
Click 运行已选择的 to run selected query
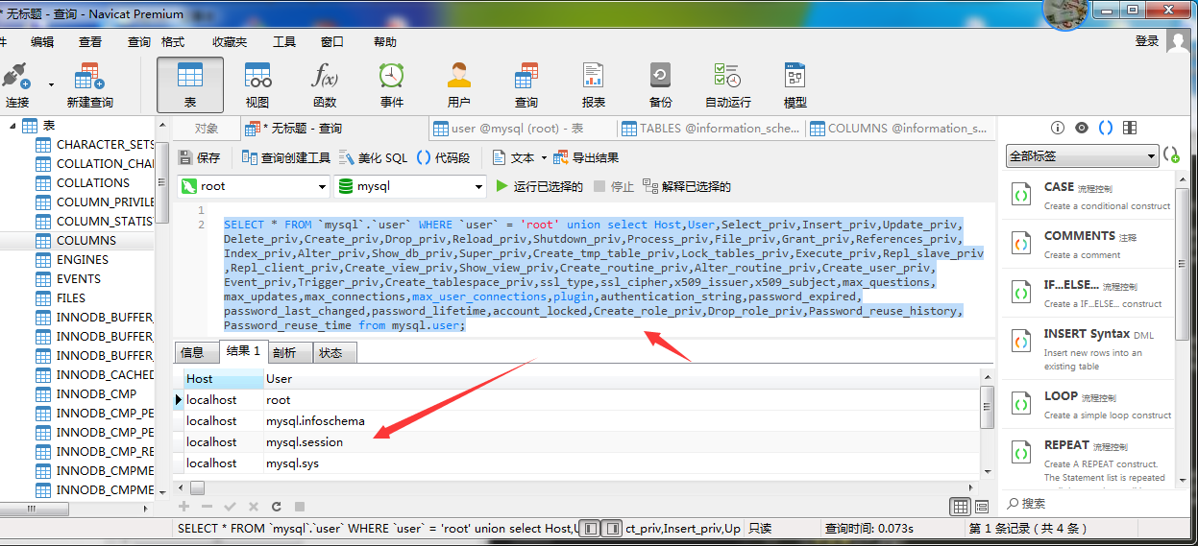click(539, 186)
